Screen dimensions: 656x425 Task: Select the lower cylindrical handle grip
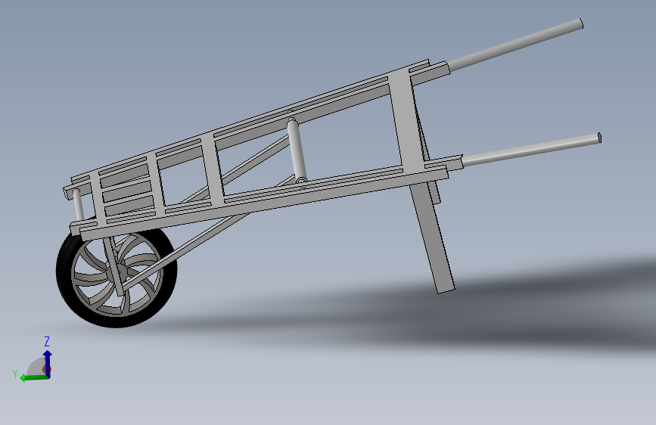tap(531, 149)
